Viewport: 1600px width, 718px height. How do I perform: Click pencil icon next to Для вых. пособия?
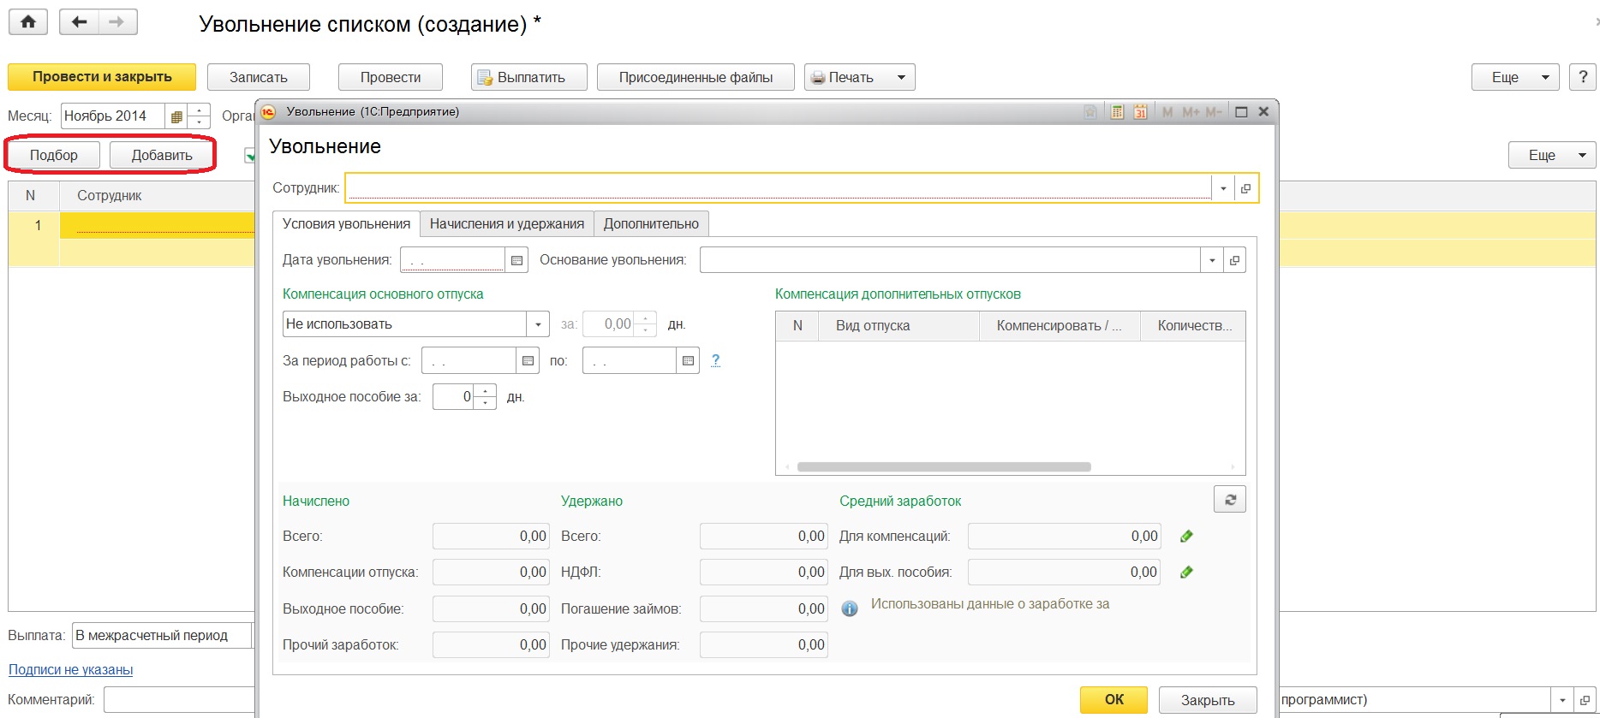(x=1186, y=573)
